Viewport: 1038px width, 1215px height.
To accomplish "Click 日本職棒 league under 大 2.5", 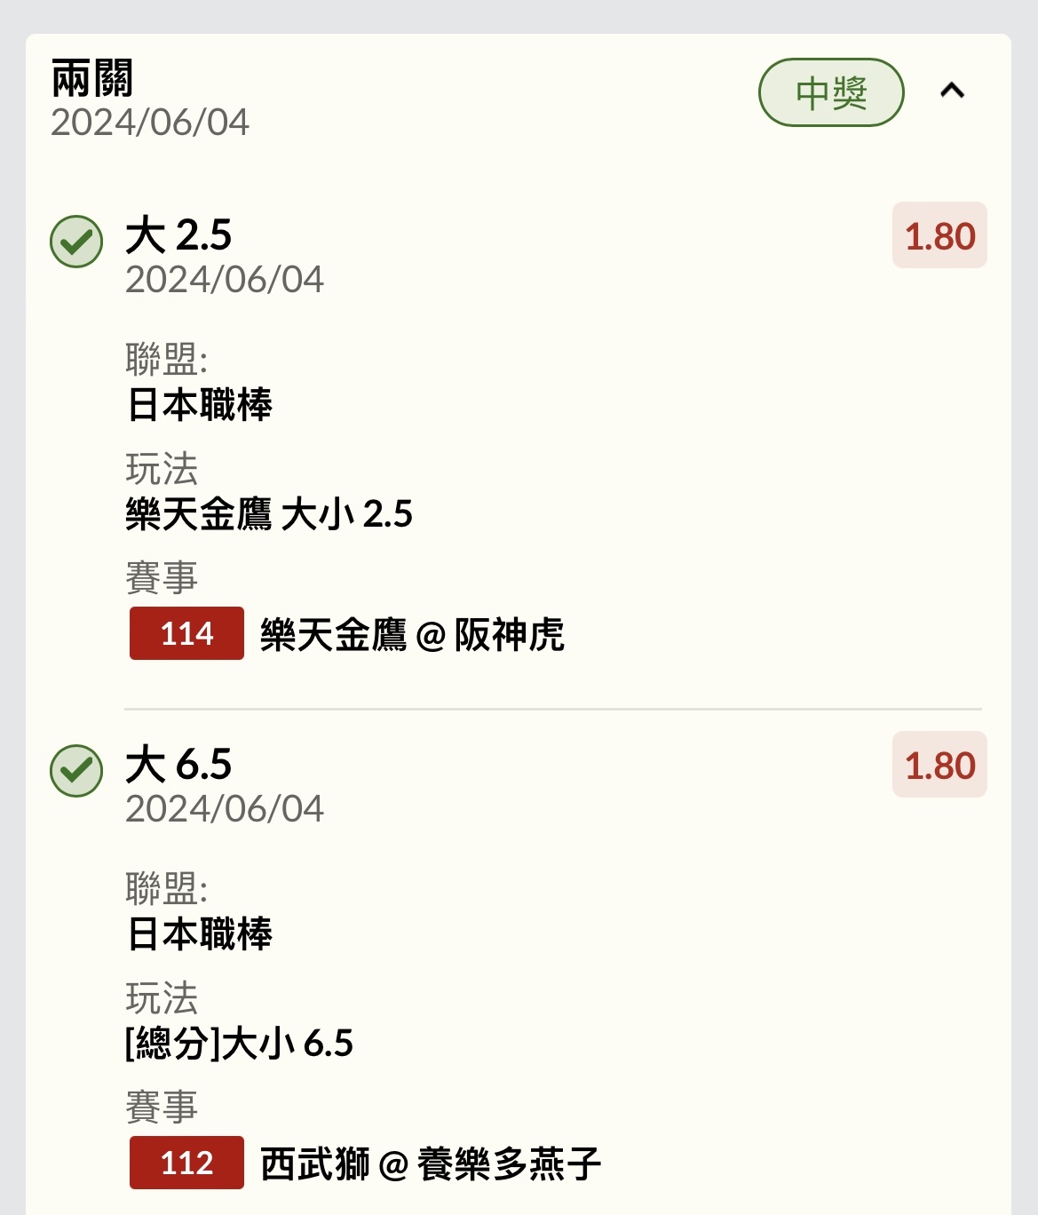I will pos(200,405).
